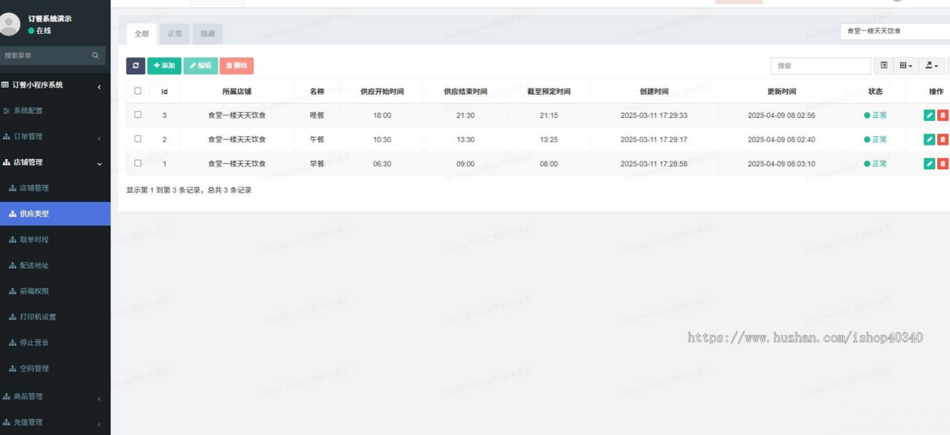Open 停止营业 in the sidebar

[x=55, y=343]
